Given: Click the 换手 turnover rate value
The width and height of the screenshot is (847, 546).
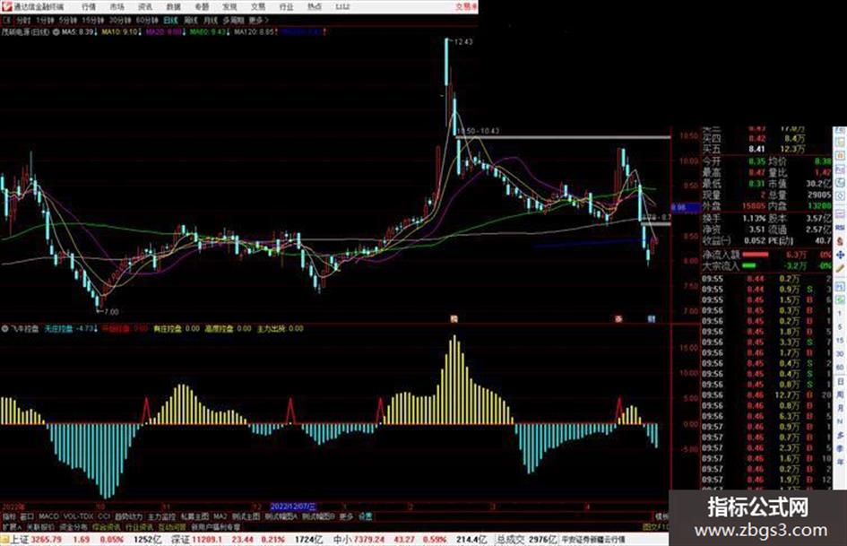Looking at the screenshot, I should pos(754,219).
